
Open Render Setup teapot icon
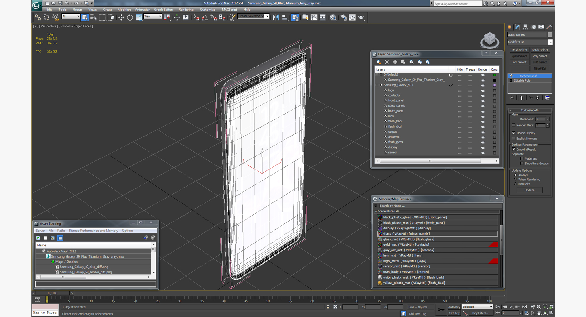(x=343, y=17)
